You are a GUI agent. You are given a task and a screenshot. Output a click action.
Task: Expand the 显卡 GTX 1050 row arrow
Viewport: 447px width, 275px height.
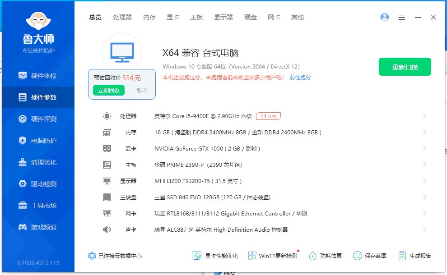(x=424, y=149)
